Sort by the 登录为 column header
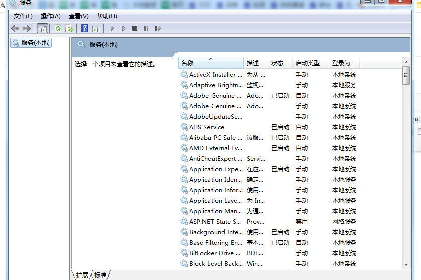 click(x=344, y=63)
